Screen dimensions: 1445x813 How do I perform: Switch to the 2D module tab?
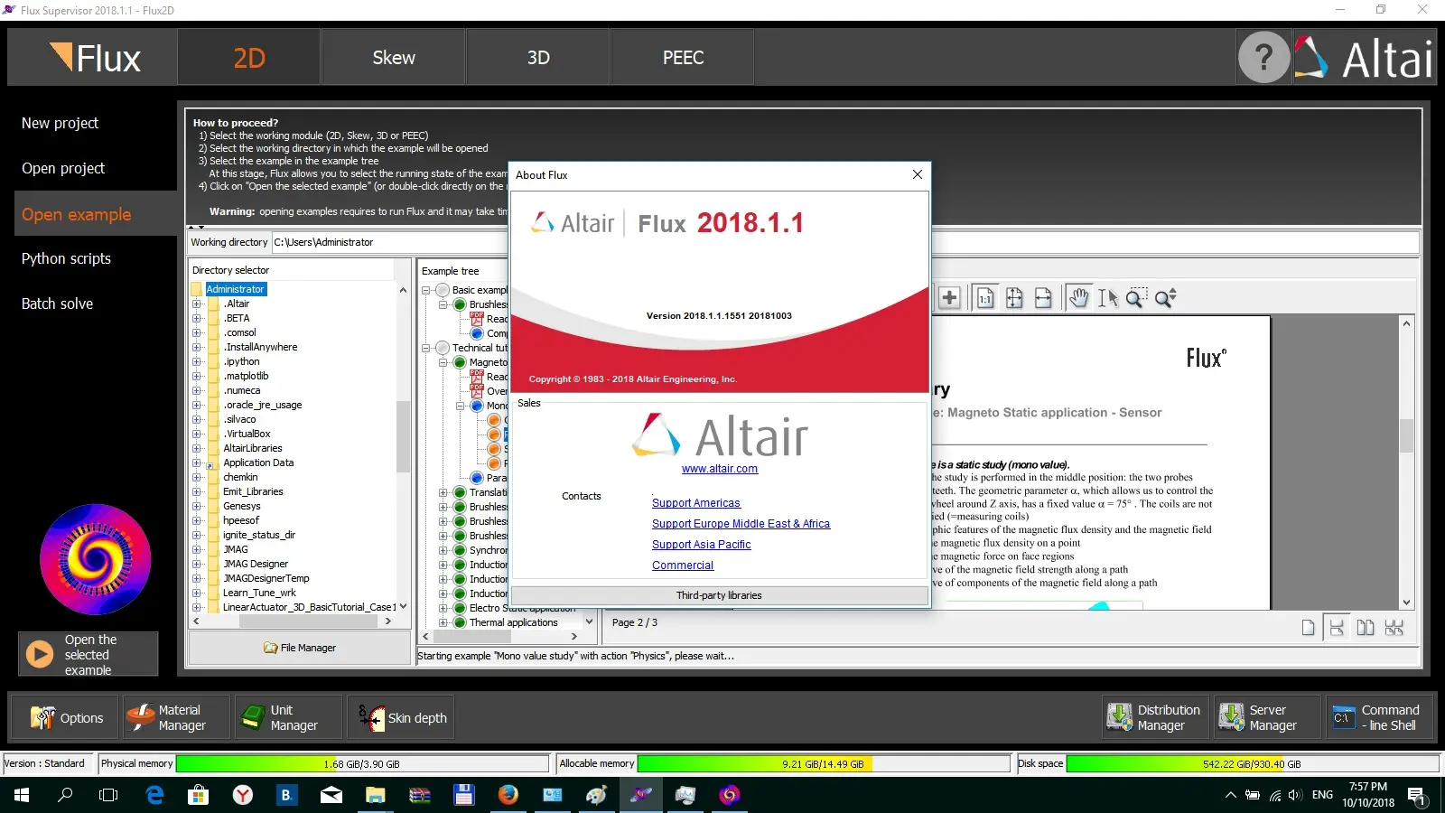pos(249,58)
